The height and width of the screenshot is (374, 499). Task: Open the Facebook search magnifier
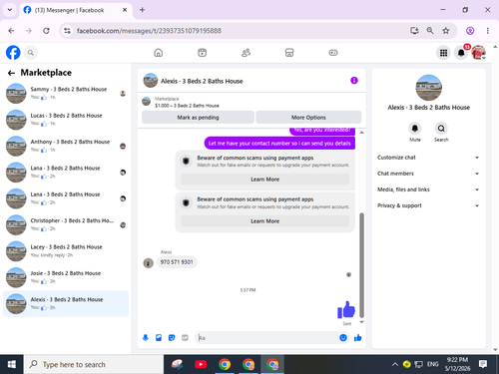tap(31, 53)
